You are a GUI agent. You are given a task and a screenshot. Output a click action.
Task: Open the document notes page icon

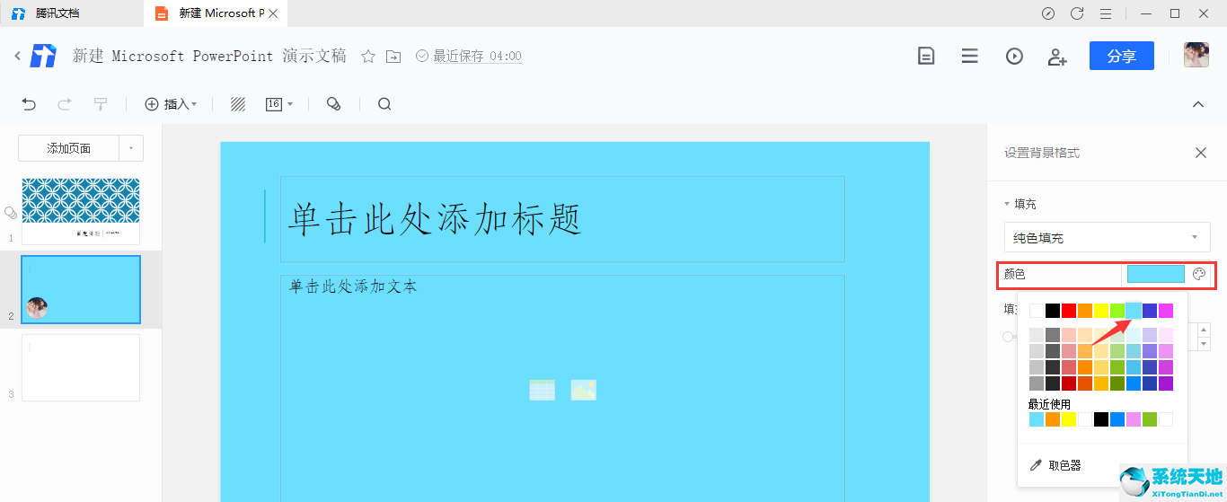pyautogui.click(x=926, y=56)
